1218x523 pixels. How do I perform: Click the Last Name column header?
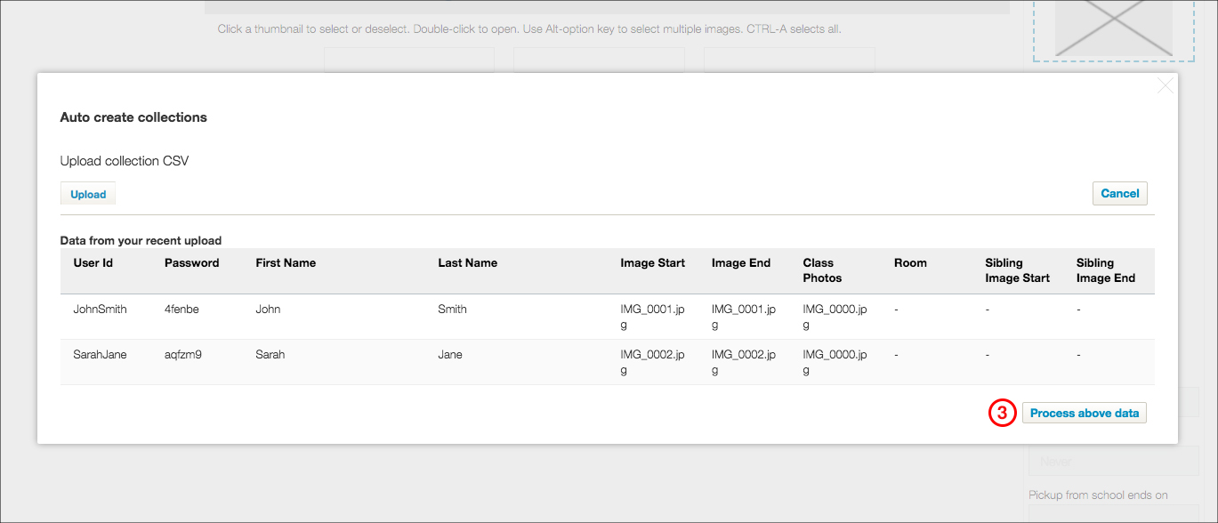coord(468,262)
